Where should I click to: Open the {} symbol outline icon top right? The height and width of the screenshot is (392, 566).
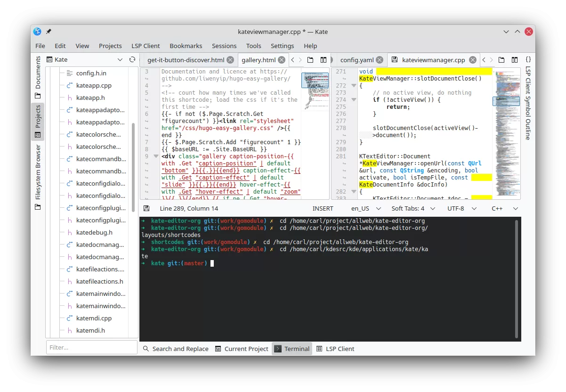point(528,60)
